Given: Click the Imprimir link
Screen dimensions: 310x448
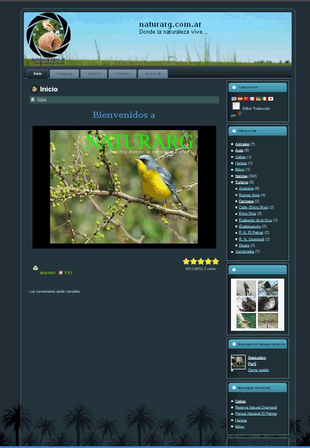Looking at the screenshot, I should [48, 273].
